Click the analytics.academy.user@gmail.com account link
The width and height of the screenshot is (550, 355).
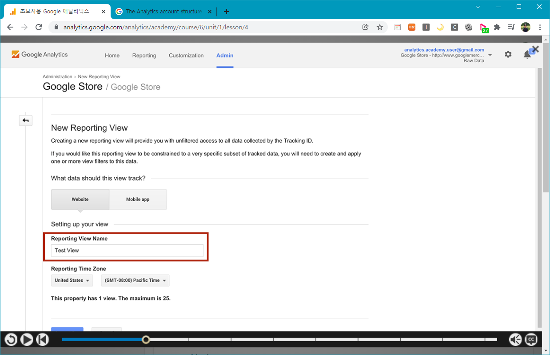(x=444, y=50)
